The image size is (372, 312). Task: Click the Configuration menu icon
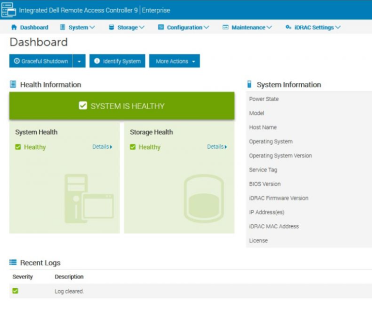[161, 27]
